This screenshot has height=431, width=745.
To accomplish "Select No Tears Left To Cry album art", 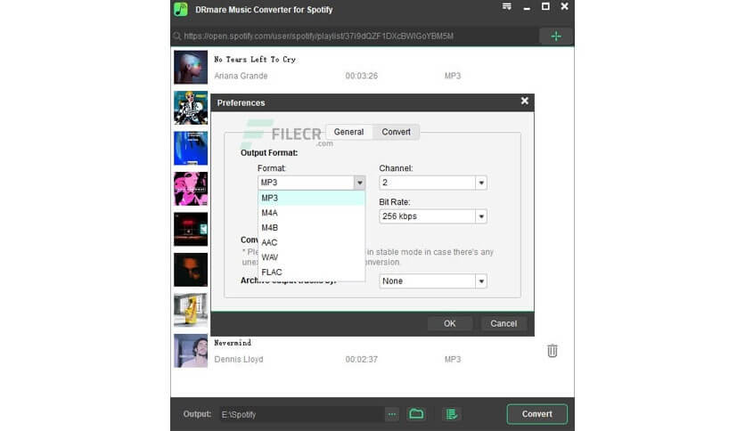I will click(x=191, y=67).
